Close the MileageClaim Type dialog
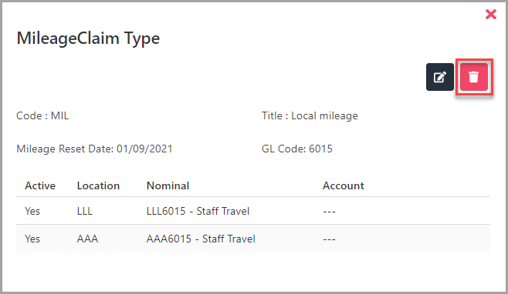 [x=491, y=14]
